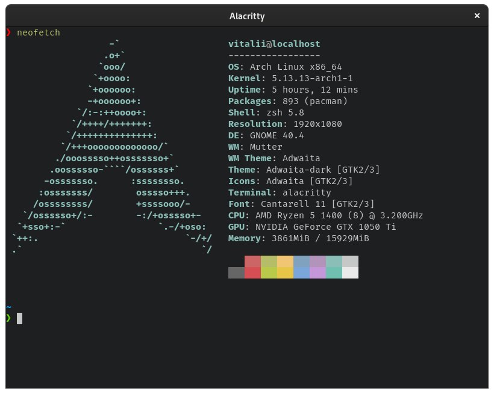This screenshot has width=494, height=394.
Task: Click the light gray block in top row
Action: click(x=351, y=261)
